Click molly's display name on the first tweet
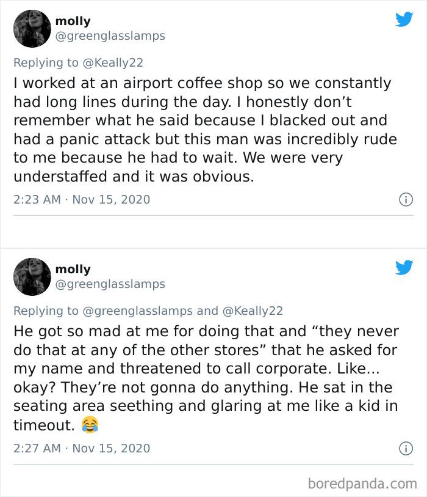This screenshot has height=497, width=427. 72,21
